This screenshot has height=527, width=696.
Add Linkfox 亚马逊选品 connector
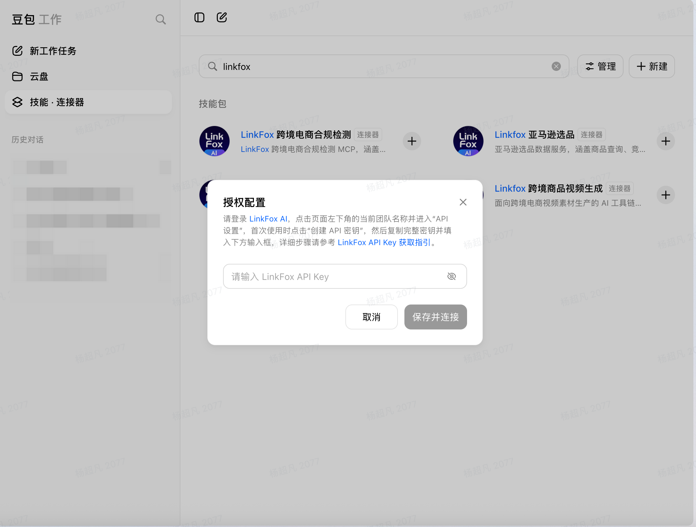pyautogui.click(x=665, y=141)
